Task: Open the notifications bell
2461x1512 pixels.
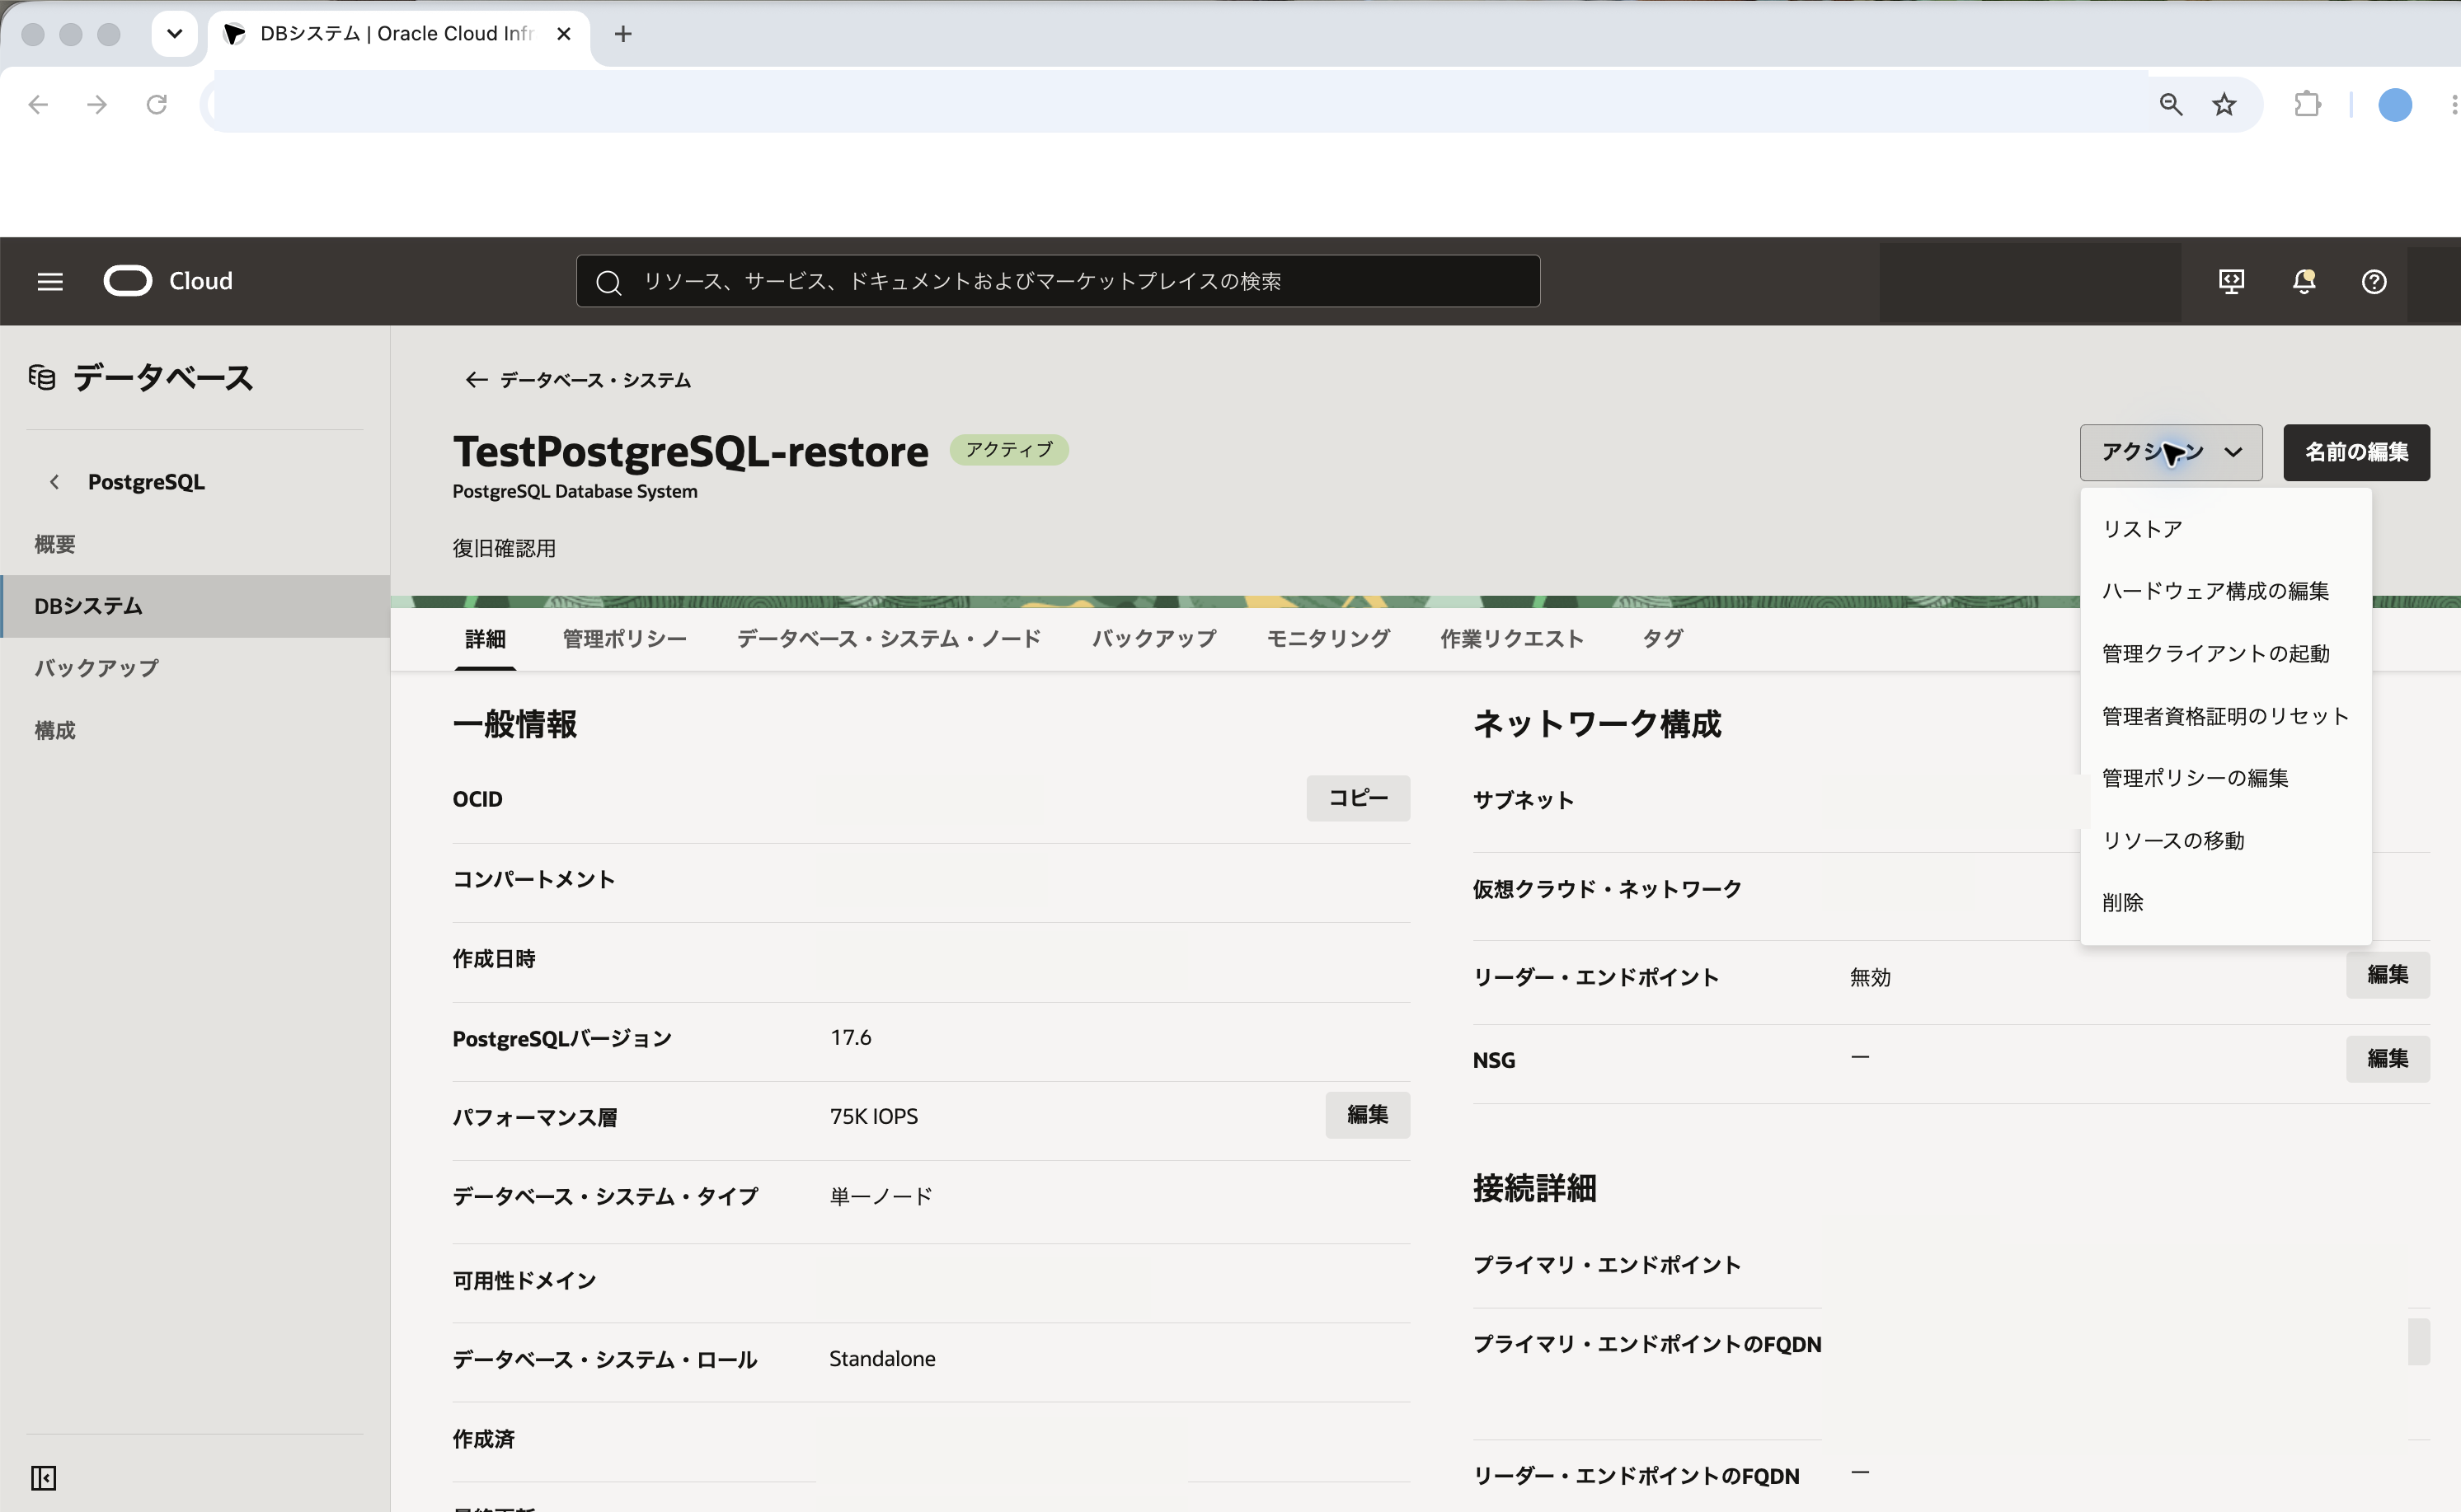Action: click(x=2304, y=282)
